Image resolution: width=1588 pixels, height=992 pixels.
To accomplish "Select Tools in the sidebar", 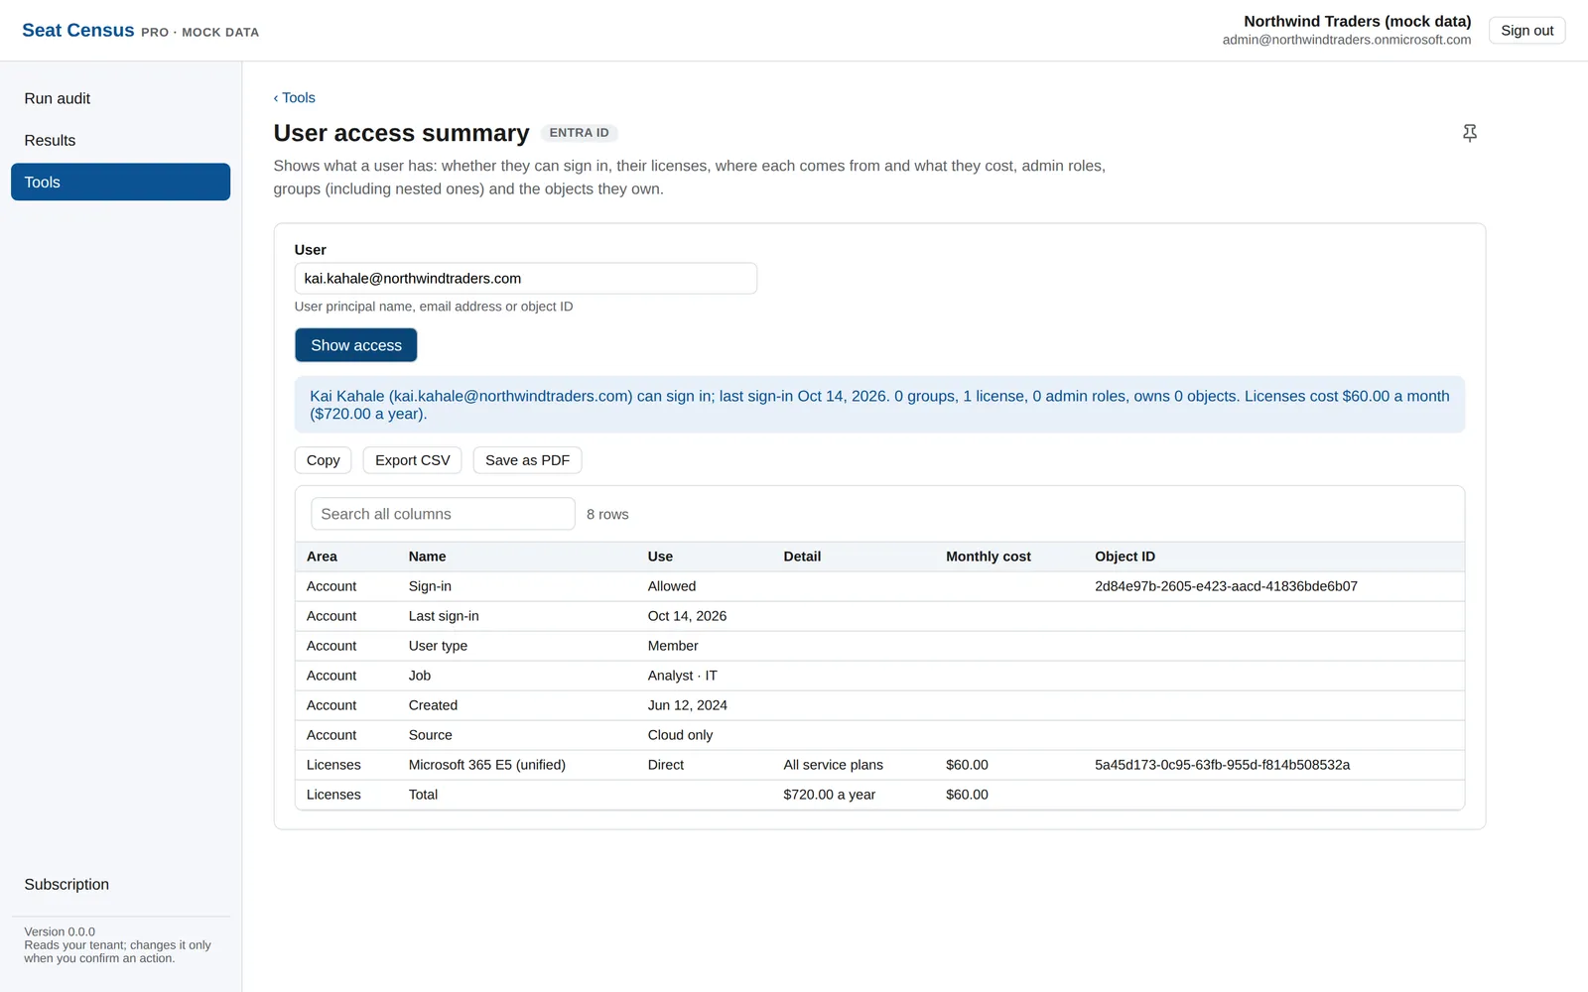I will click(120, 182).
